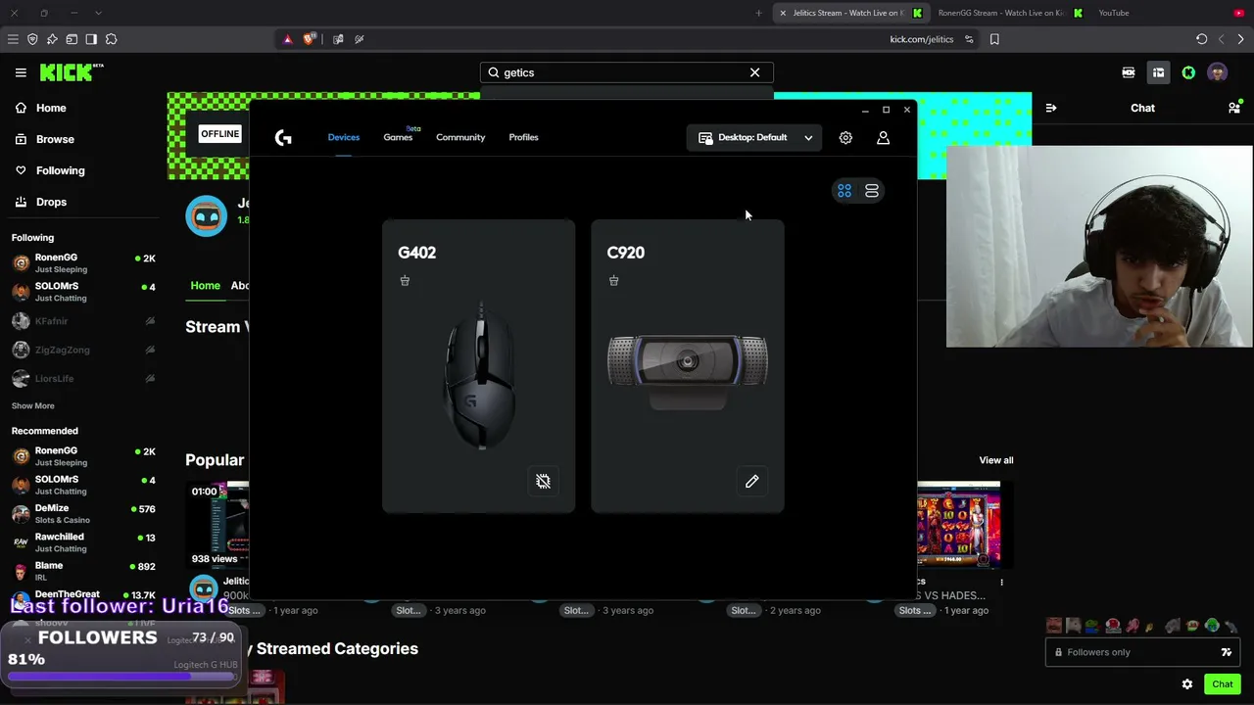Click the Brave Rewards triangle icon

(x=287, y=39)
